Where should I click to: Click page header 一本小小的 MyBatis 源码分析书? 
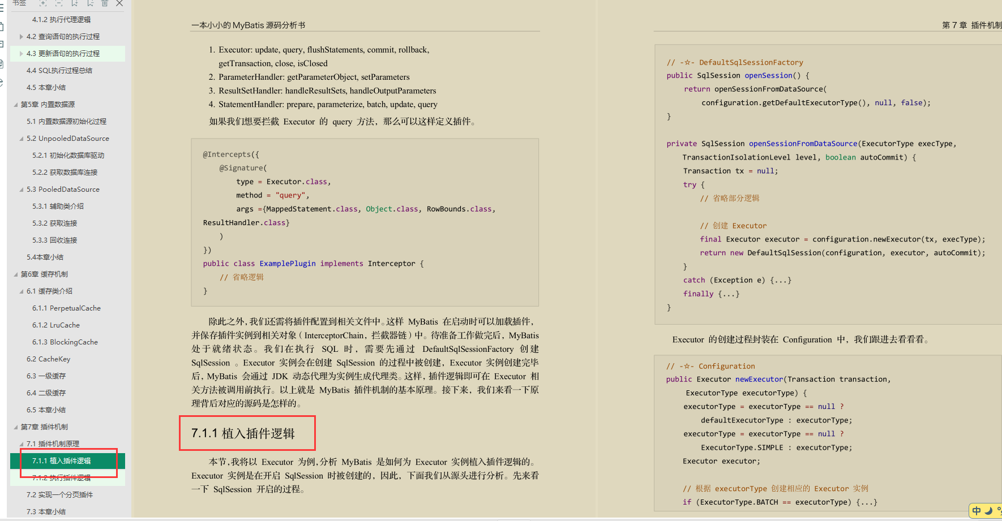[x=249, y=25]
